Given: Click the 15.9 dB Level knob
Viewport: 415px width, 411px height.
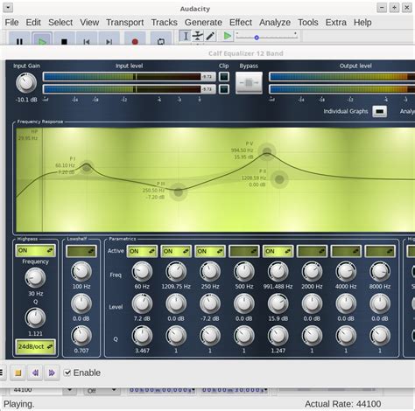Looking at the screenshot, I should click(x=278, y=303).
